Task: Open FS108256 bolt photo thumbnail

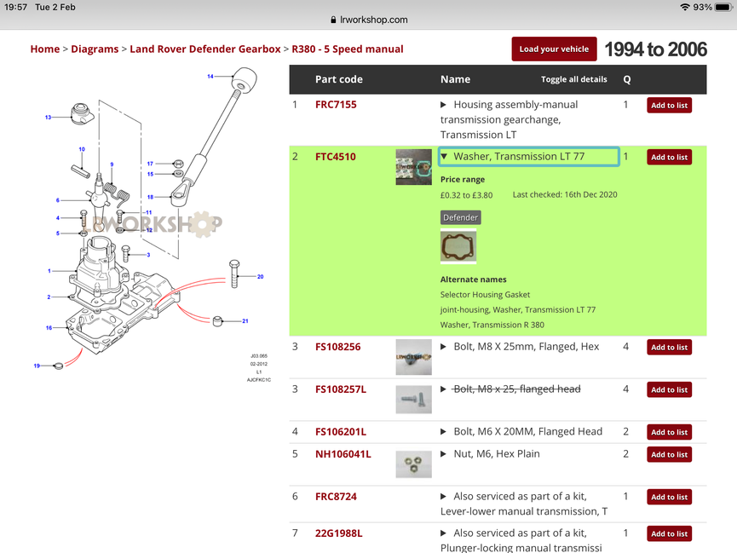Action: click(413, 357)
